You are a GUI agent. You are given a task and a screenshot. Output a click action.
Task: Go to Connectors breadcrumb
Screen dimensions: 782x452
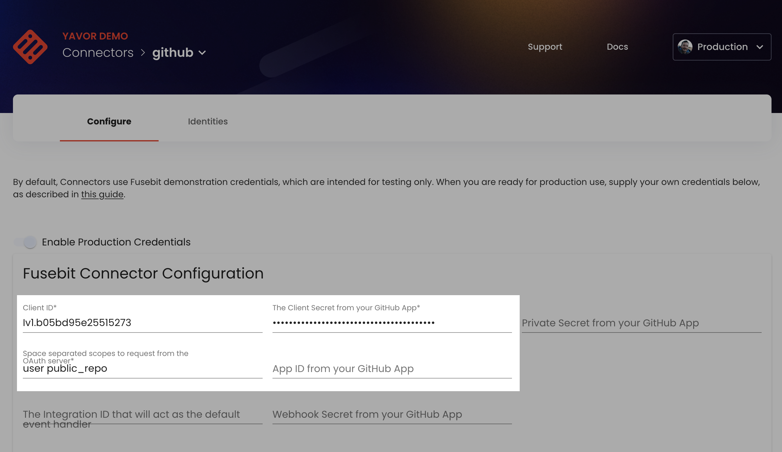pyautogui.click(x=98, y=53)
